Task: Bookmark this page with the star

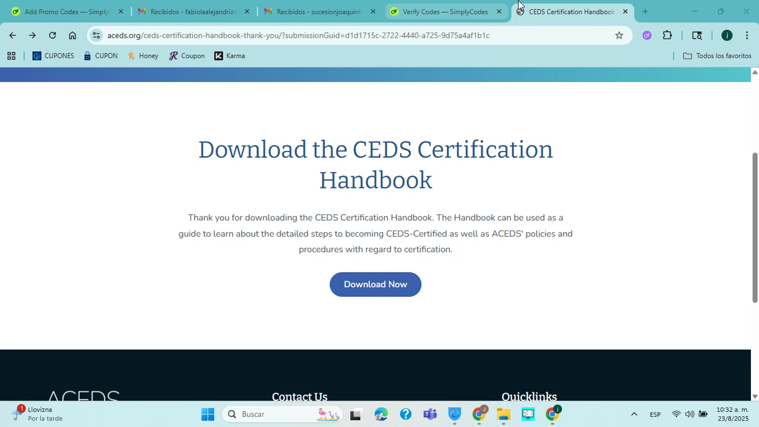Action: pos(619,35)
